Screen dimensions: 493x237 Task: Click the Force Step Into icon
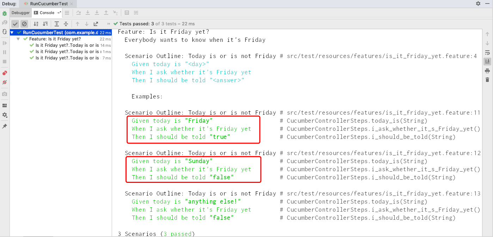click(97, 13)
